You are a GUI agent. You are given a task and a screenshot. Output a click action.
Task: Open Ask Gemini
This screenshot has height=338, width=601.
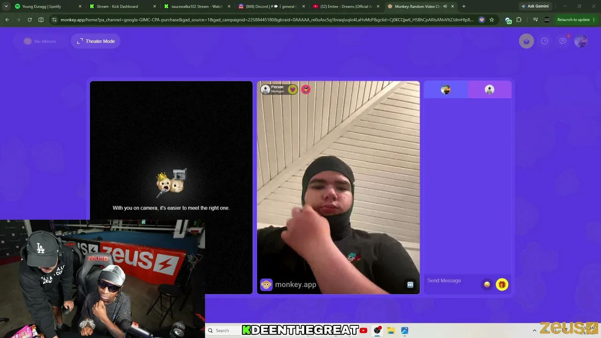point(535,7)
